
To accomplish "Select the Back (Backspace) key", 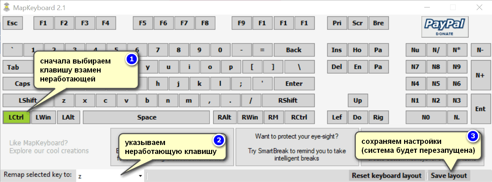I will click(x=294, y=50).
